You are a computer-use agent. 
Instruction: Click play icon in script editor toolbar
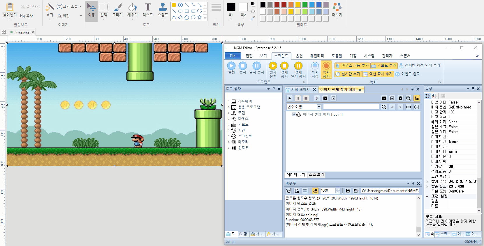pos(290,98)
